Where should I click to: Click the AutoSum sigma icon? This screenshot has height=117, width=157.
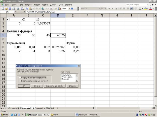click(x=46, y=8)
